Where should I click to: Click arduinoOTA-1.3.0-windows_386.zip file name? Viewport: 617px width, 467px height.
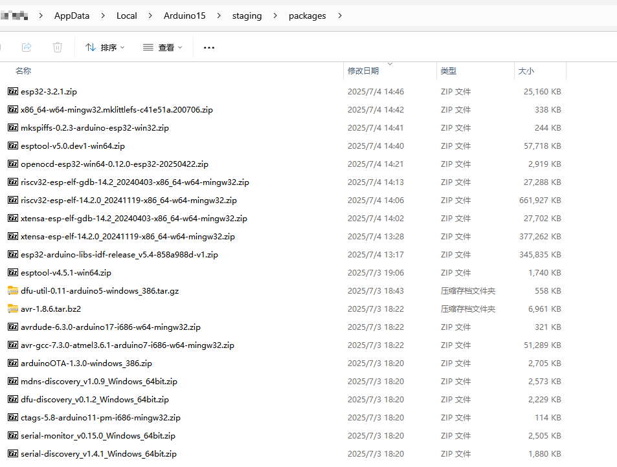pos(86,364)
